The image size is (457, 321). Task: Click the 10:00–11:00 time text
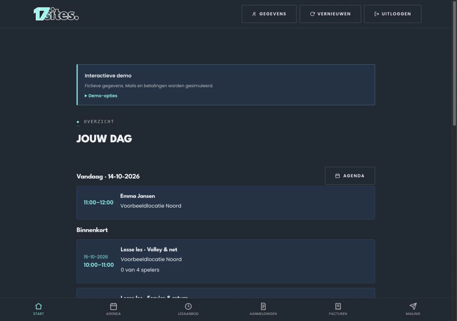coord(99,265)
